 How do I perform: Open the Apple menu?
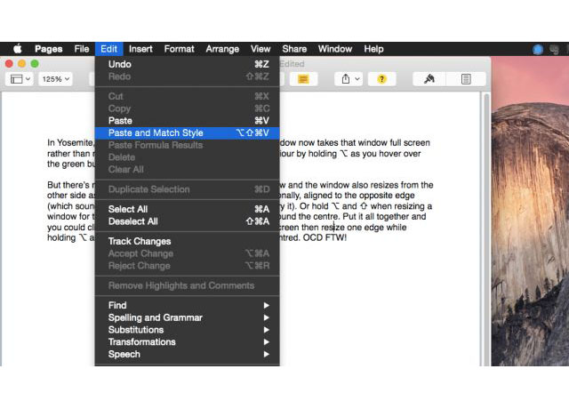coord(18,49)
